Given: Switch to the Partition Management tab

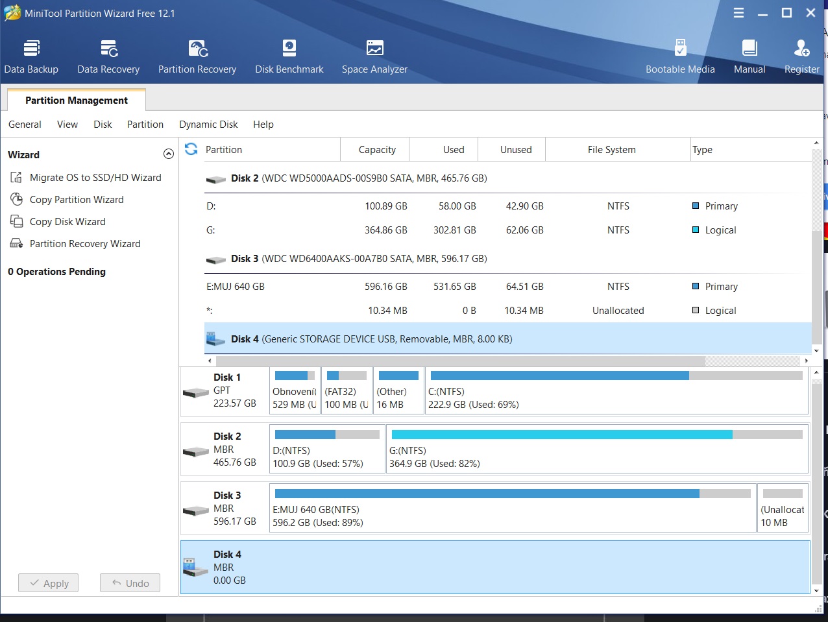Looking at the screenshot, I should [x=77, y=101].
